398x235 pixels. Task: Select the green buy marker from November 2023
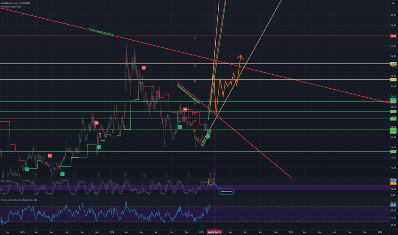[99, 147]
